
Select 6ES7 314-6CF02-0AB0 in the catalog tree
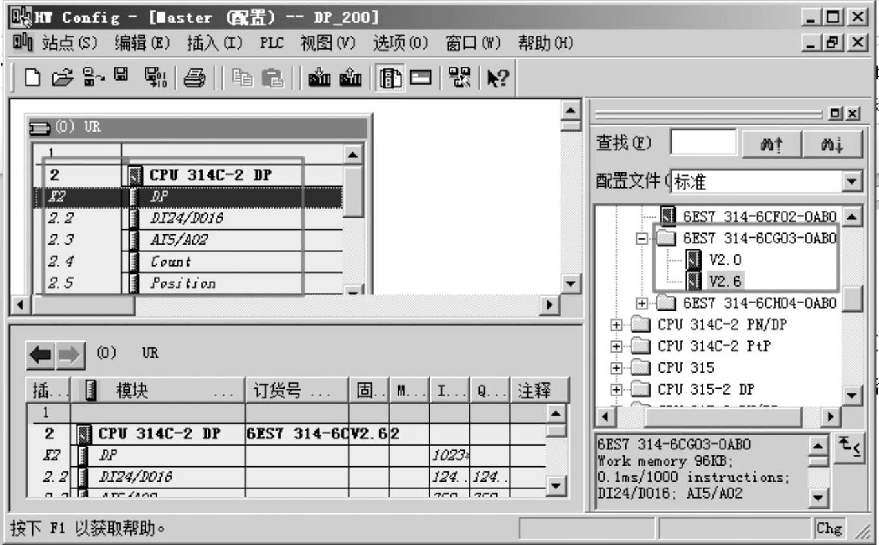click(760, 216)
